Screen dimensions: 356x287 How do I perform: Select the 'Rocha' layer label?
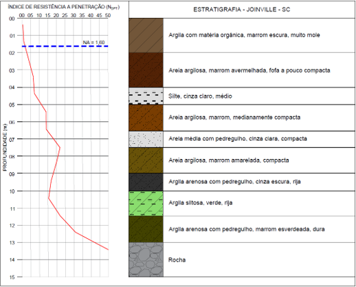177,260
